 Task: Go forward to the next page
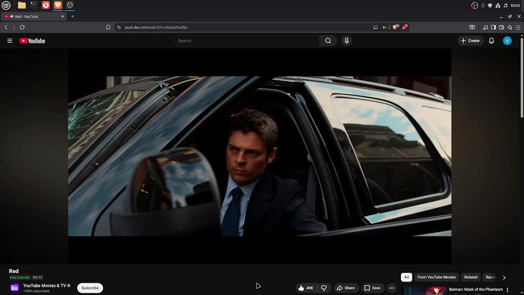[14, 27]
